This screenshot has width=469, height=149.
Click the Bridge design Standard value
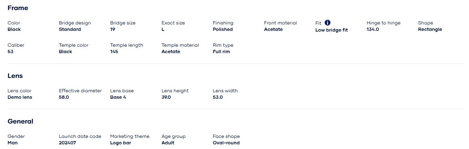coord(70,29)
